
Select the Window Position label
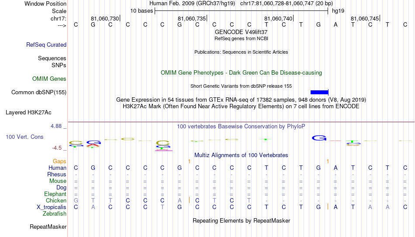pyautogui.click(x=45, y=3)
